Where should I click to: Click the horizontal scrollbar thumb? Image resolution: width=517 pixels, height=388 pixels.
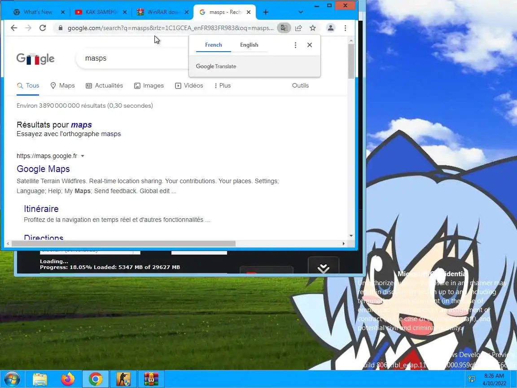pos(123,243)
